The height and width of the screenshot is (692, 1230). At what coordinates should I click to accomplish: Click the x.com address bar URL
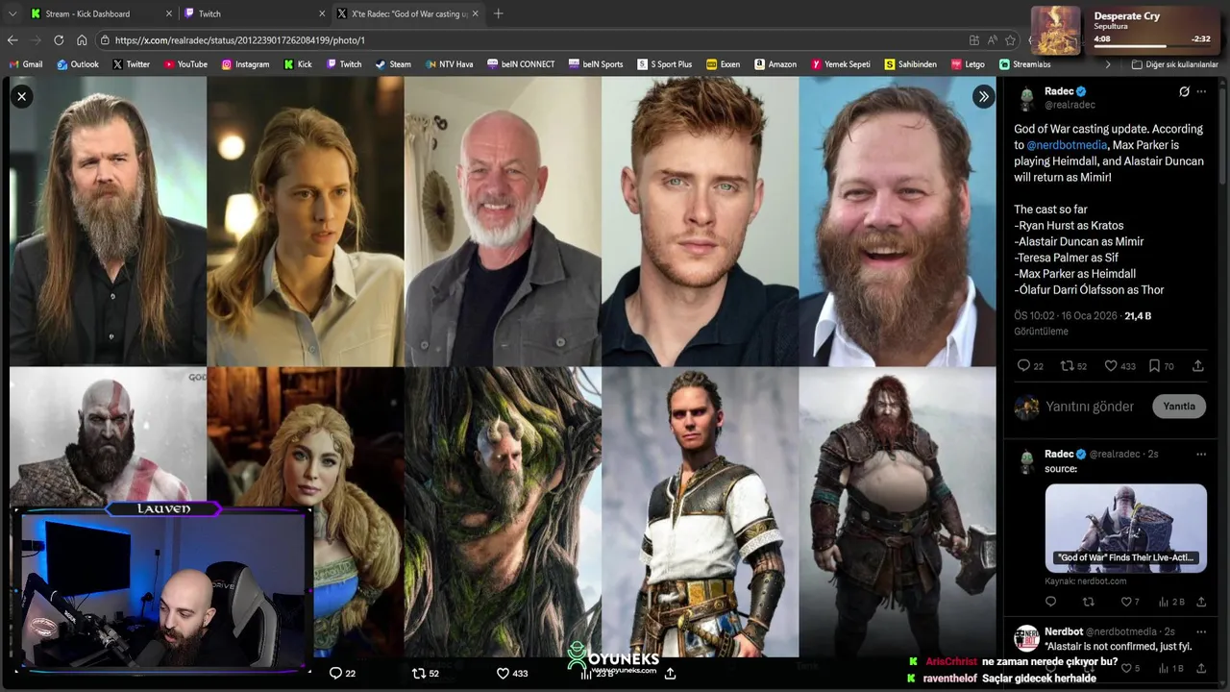click(x=239, y=40)
